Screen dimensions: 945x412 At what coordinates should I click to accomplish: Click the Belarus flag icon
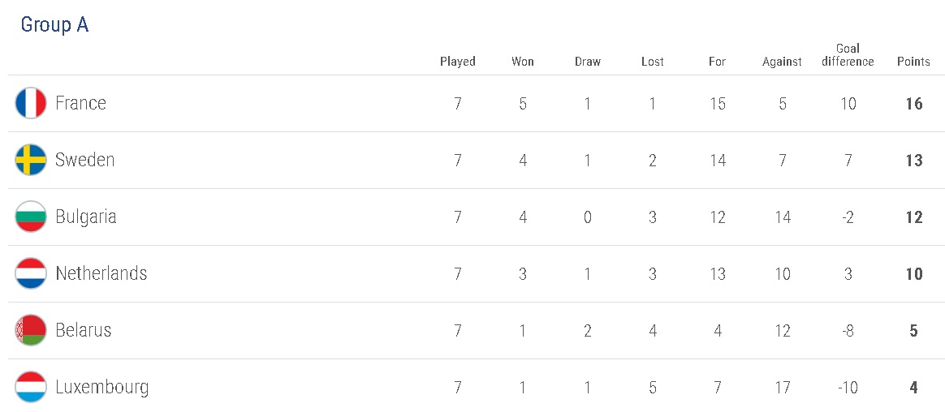click(31, 331)
